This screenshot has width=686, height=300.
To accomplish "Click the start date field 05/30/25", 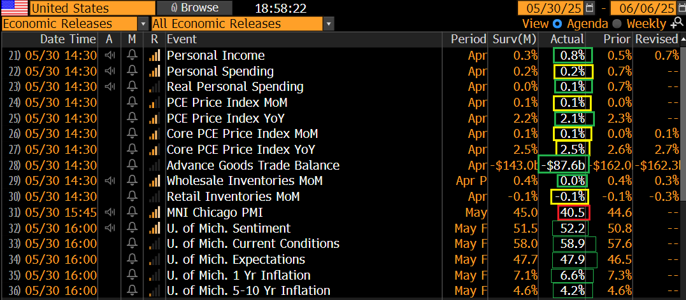I will coord(551,8).
